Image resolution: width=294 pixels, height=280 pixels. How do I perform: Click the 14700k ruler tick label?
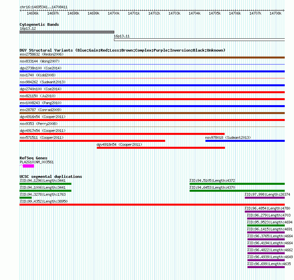114,13
